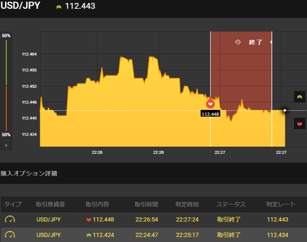The width and height of the screenshot is (307, 242).
Task: Click 取引終了 status in the 22:25:17 row
Action: [x=229, y=235]
